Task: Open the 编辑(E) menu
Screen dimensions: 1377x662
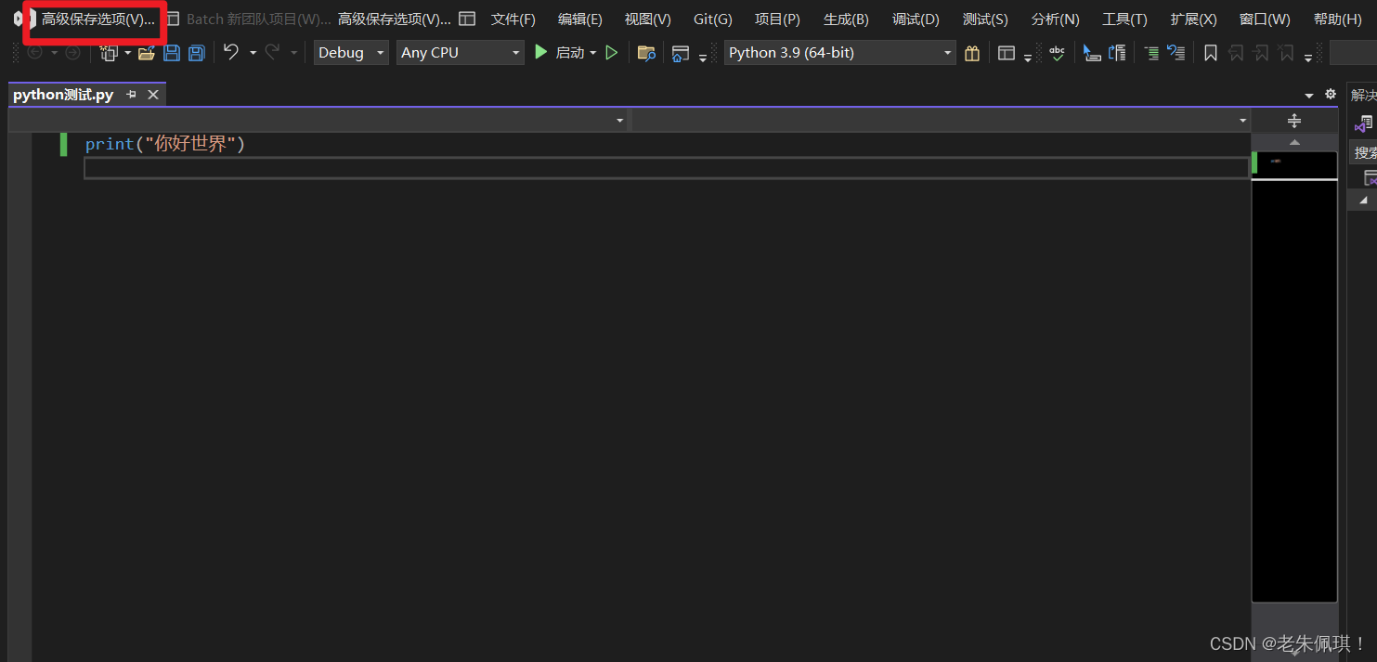Action: coord(580,19)
